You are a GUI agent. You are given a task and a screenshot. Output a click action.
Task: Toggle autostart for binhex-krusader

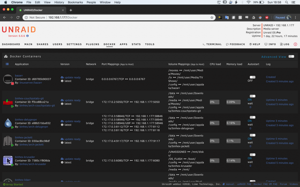click(x=252, y=155)
